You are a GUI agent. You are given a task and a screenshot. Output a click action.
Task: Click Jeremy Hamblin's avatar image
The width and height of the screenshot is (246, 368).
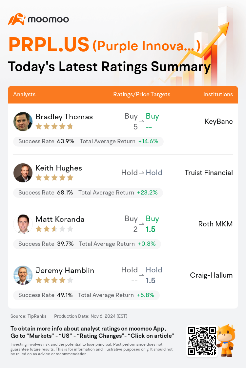point(23,275)
